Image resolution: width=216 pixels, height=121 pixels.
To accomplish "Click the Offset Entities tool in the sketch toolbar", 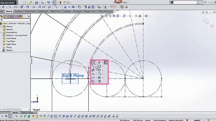I will (85, 7).
